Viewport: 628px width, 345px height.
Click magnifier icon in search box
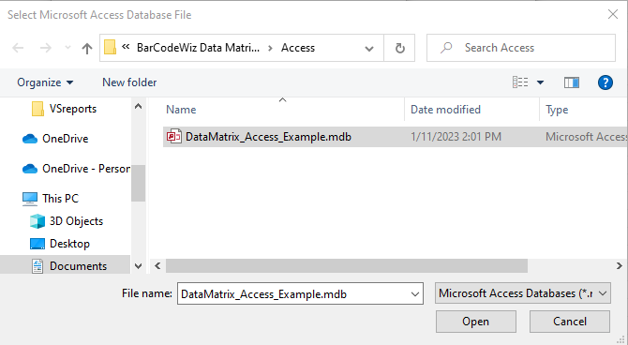446,48
